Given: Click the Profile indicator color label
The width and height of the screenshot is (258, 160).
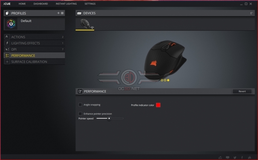Looking at the screenshot, I should 143,105.
